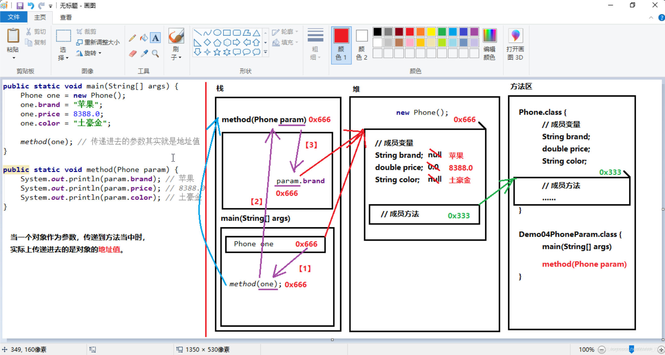Open the line Size dropdown
Image resolution: width=665 pixels, height=355 pixels.
pos(315,44)
